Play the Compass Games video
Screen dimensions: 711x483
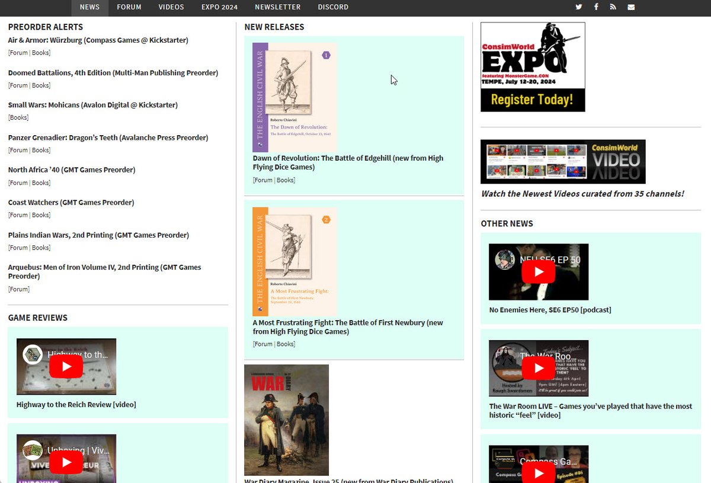(538, 473)
